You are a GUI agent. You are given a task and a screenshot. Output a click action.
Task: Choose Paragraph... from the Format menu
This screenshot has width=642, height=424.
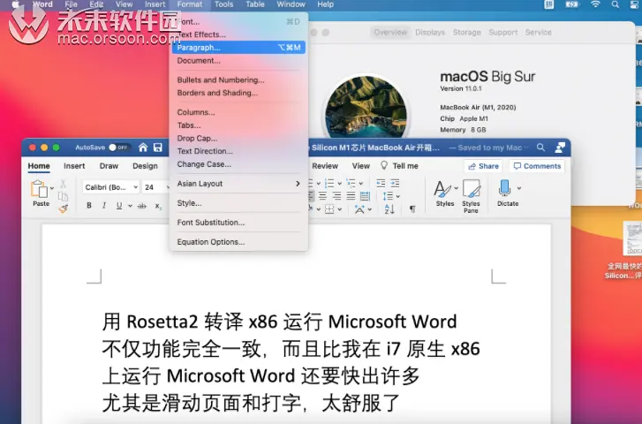(238, 48)
